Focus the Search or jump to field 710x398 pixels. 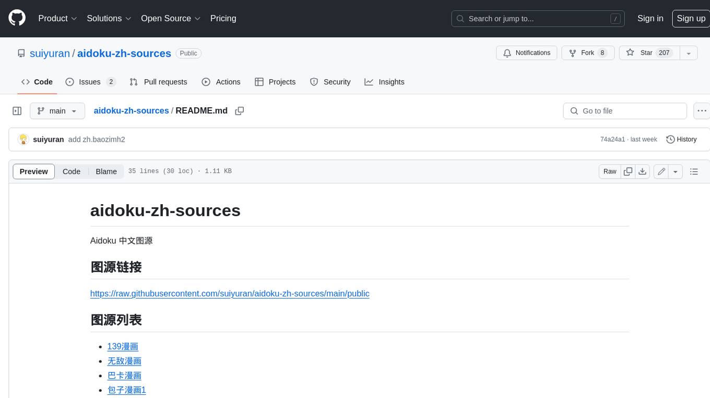[539, 19]
